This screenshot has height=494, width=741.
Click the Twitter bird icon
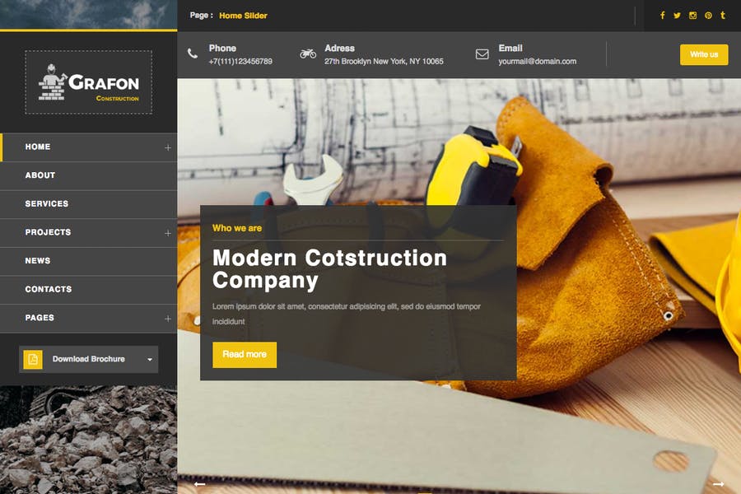click(x=677, y=15)
